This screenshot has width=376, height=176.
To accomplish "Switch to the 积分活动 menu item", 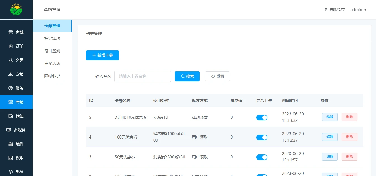I will (52, 38).
